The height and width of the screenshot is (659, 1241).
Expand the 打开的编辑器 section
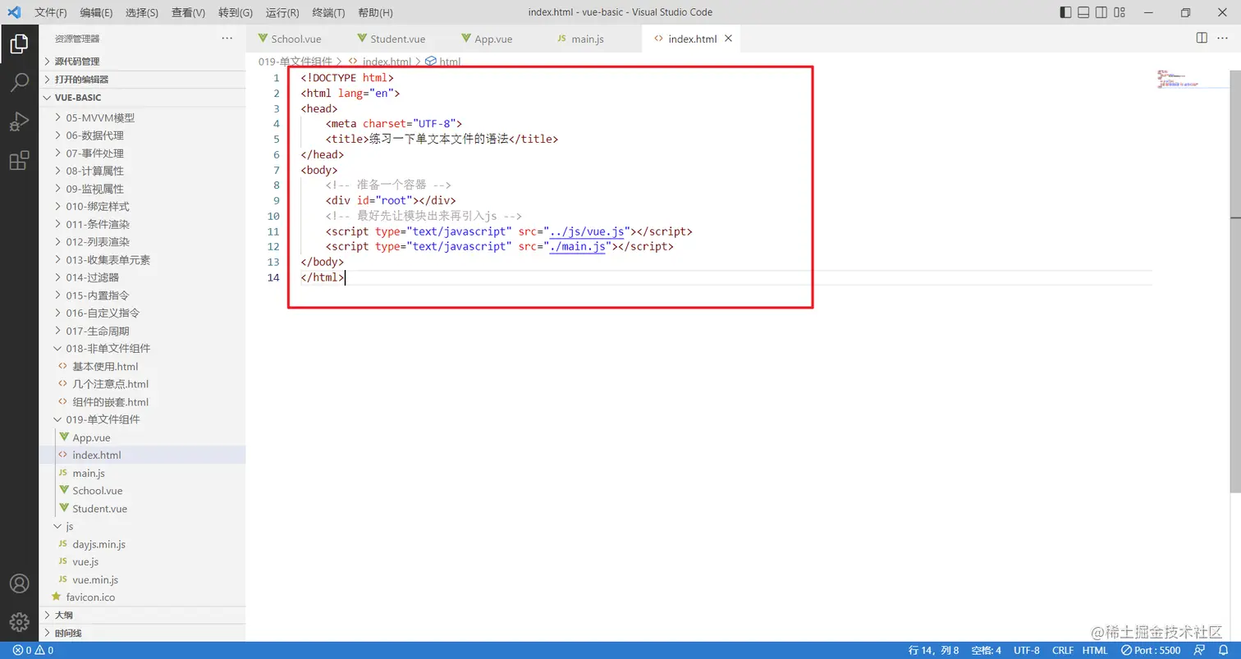(x=143, y=80)
